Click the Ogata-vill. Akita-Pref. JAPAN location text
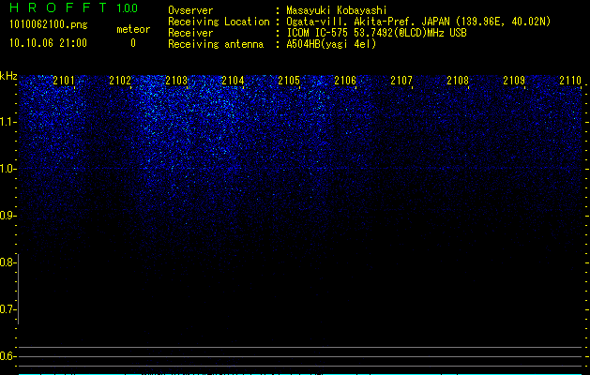 click(x=418, y=22)
